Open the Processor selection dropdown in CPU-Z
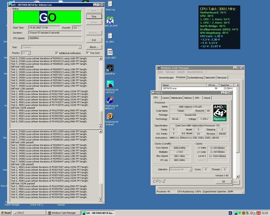270x216 pixels. point(190,170)
